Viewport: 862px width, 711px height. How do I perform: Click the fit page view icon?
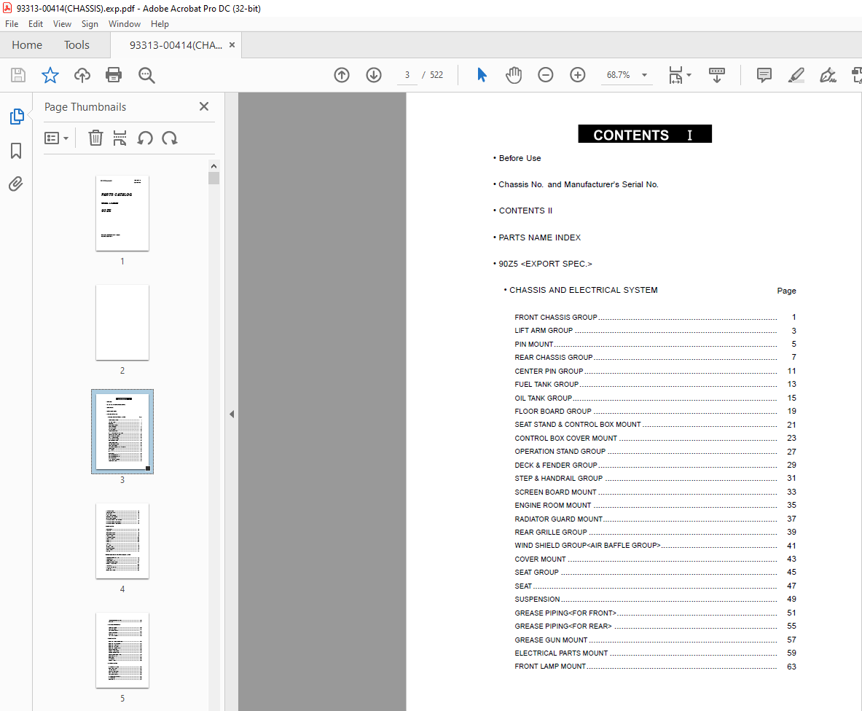pos(675,75)
